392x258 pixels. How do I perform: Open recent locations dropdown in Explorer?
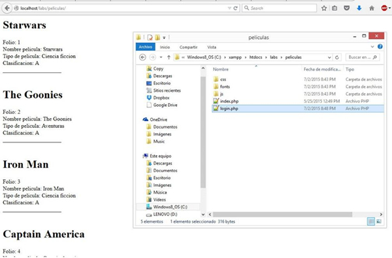(x=161, y=57)
